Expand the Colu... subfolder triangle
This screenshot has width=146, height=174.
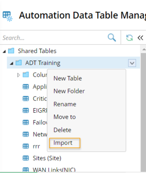coord(19,75)
